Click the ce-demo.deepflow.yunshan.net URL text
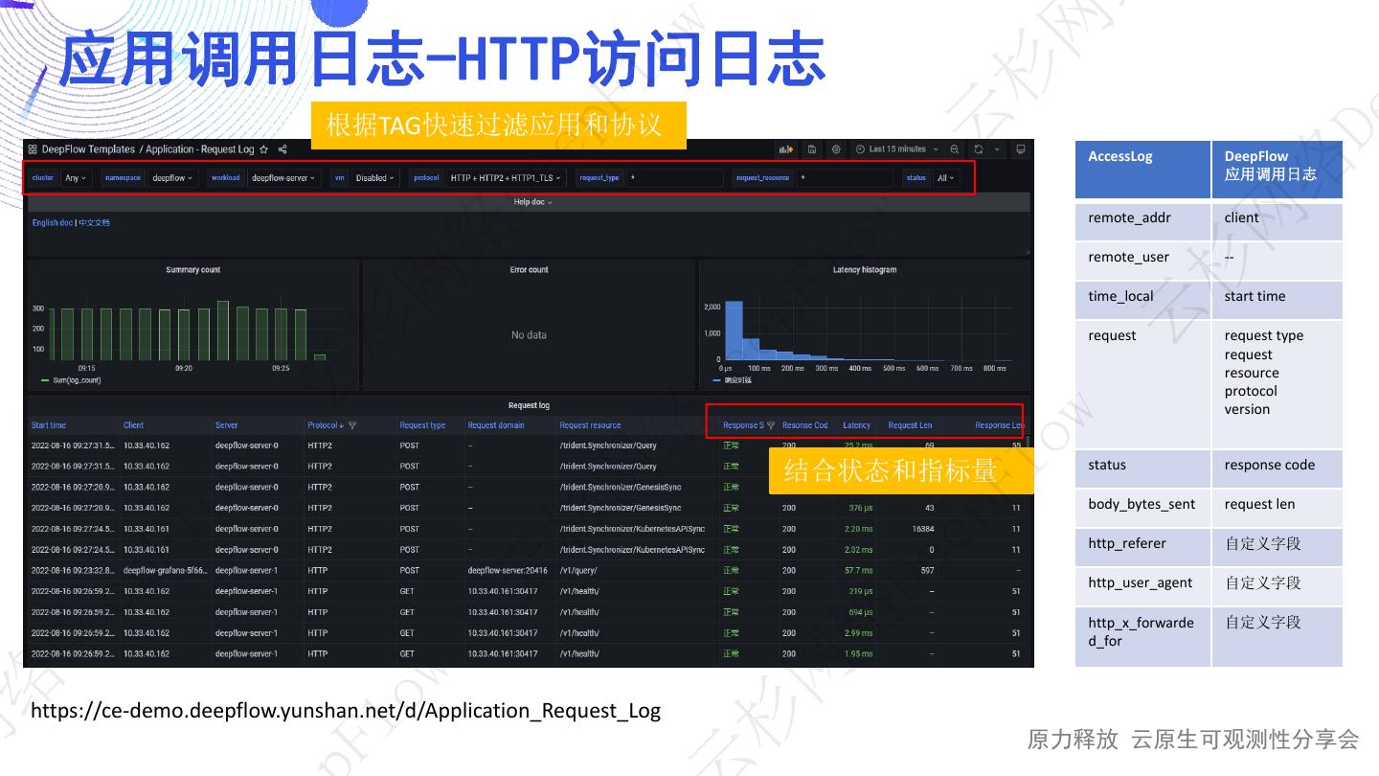This screenshot has height=776, width=1379. point(346,711)
